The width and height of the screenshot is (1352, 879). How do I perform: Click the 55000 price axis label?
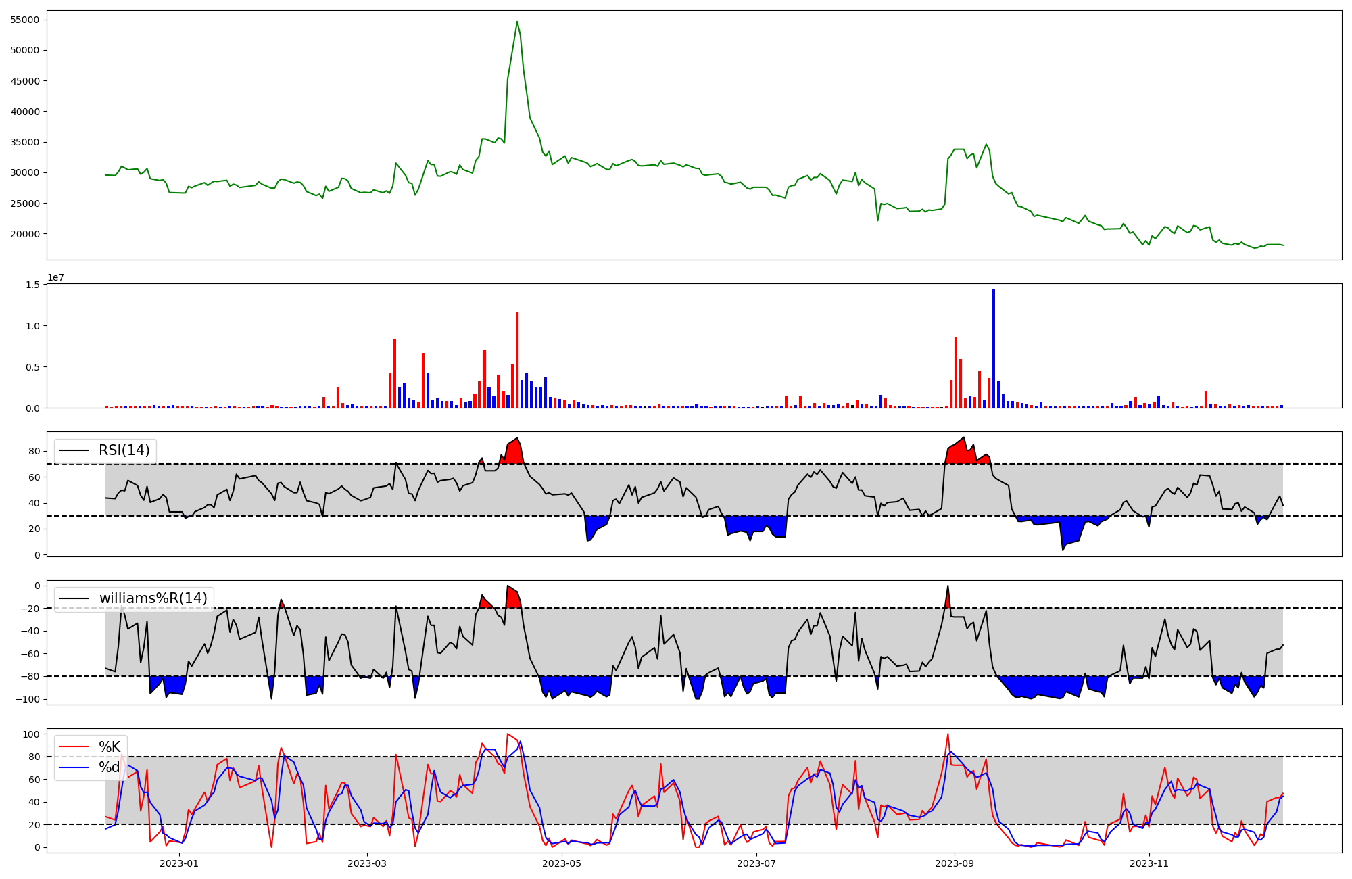click(24, 20)
